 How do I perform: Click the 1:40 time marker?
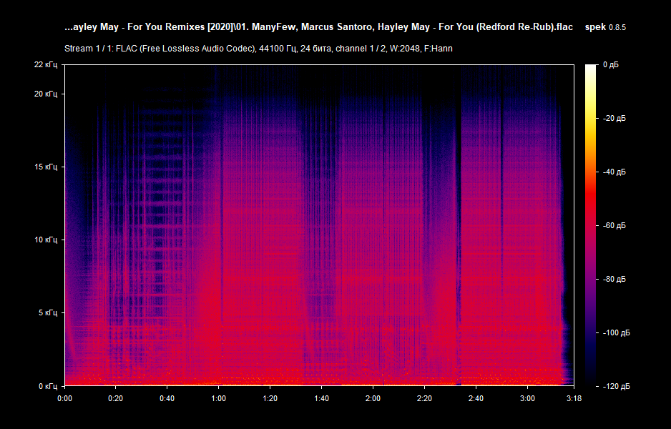(322, 400)
